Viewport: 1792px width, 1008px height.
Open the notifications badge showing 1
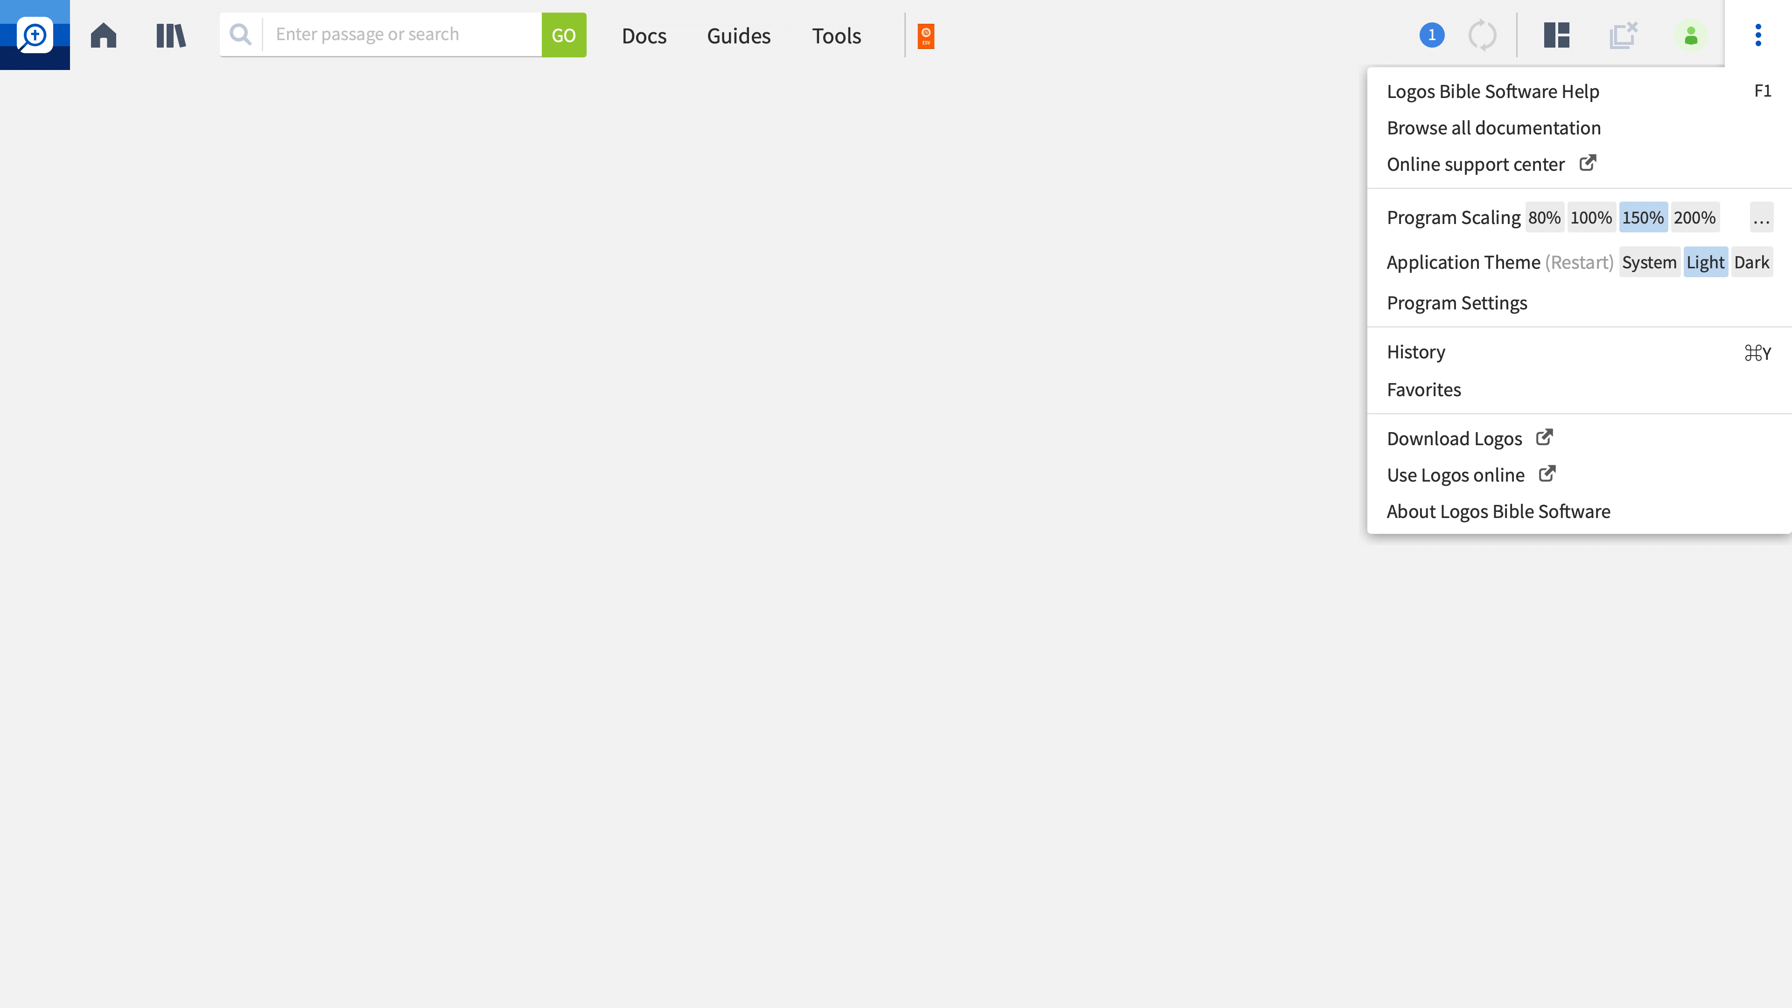[x=1432, y=35]
